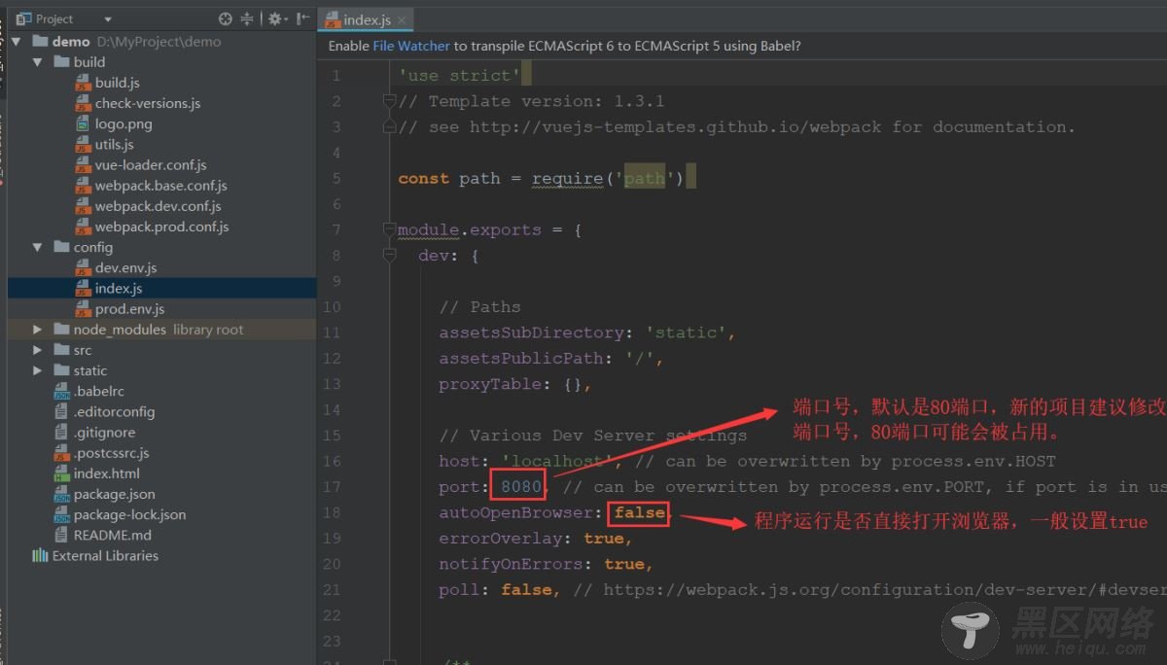This screenshot has width=1167, height=665.
Task: Click the src folder icon
Action: point(61,350)
